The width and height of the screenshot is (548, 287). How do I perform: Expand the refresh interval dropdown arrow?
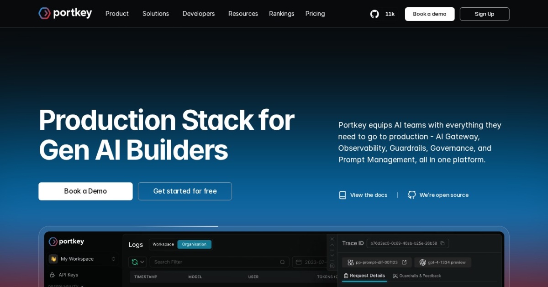142,262
